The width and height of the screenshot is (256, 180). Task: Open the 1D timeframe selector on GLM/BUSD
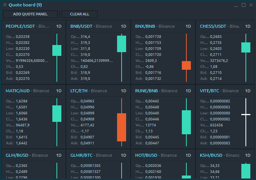click(x=59, y=155)
